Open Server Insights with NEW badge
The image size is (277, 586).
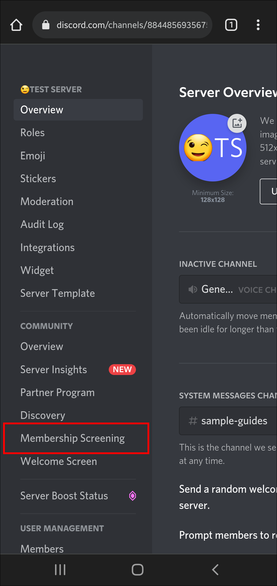54,370
